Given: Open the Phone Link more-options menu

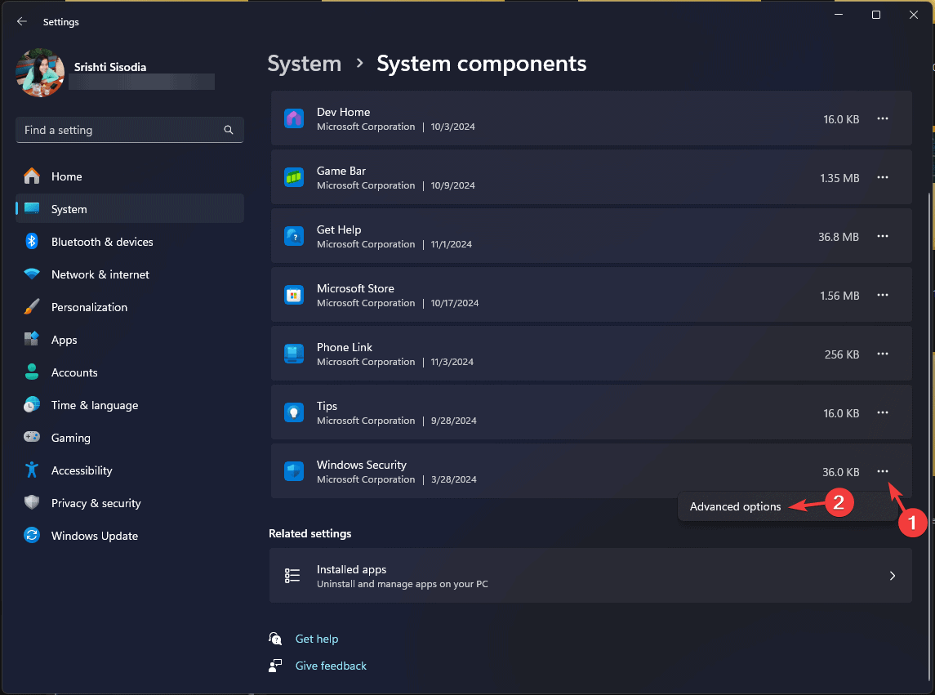Looking at the screenshot, I should pyautogui.click(x=883, y=354).
